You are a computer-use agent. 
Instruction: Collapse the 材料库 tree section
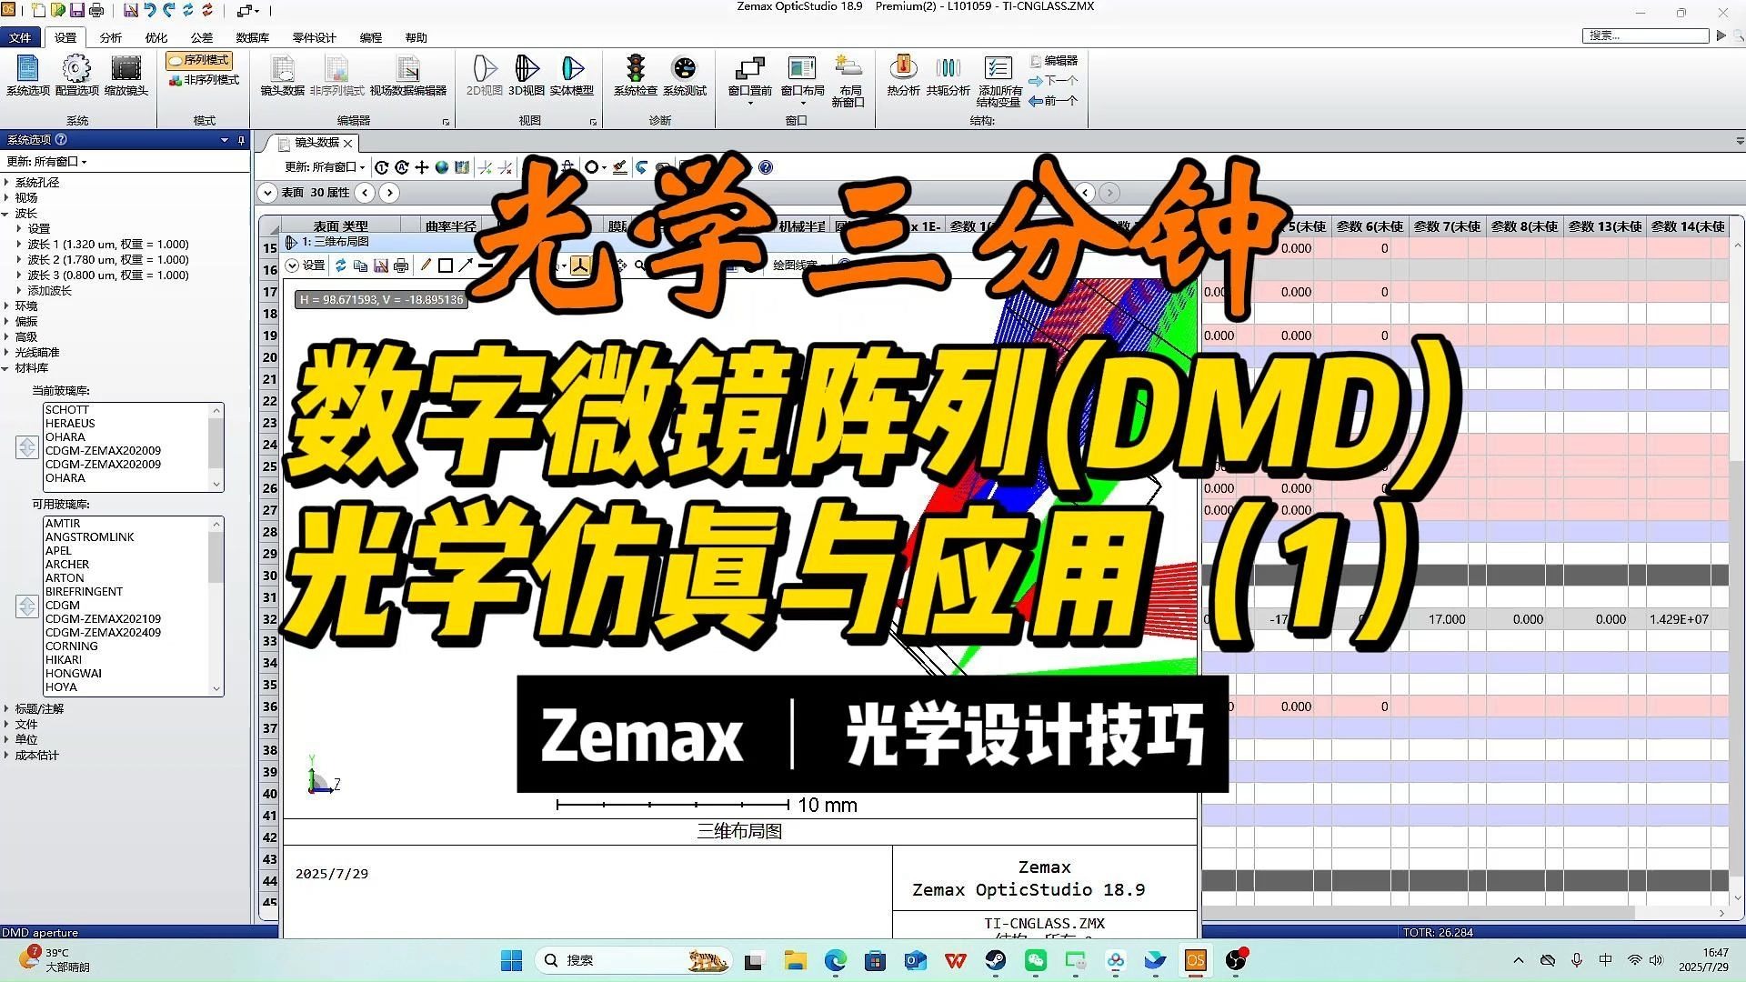tap(6, 368)
